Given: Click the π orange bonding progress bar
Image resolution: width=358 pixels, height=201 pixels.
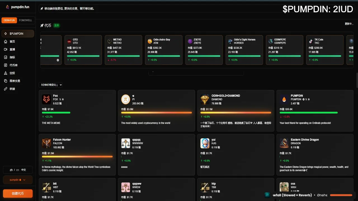Looking at the screenshot, I should pyautogui.click(x=156, y=113).
